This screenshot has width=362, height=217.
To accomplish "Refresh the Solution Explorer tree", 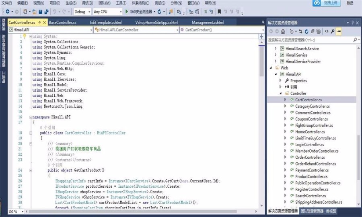I will tap(306, 31).
